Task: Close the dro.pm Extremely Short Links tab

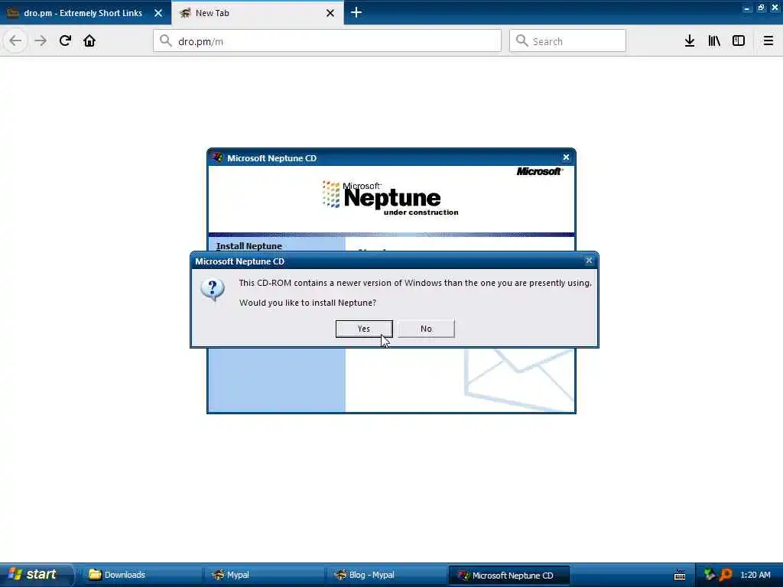Action: click(x=158, y=13)
